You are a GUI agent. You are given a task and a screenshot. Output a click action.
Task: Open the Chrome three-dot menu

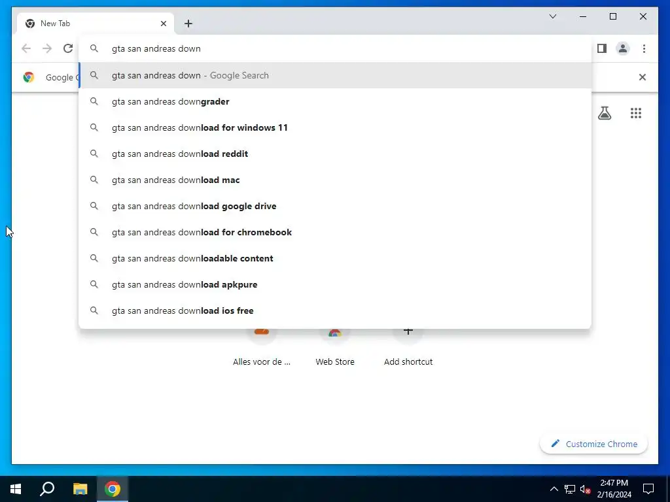[644, 48]
